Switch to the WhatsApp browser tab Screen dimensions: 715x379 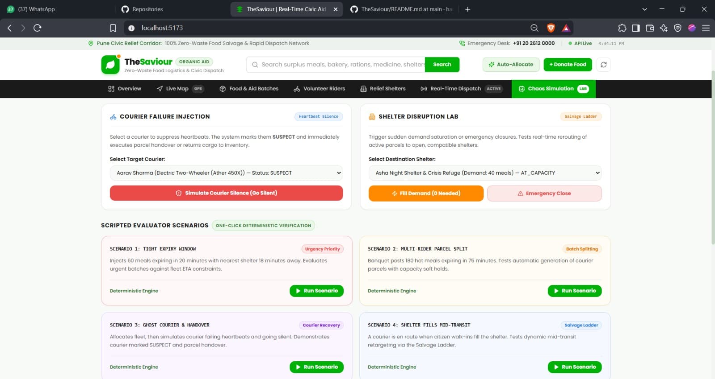click(x=57, y=9)
